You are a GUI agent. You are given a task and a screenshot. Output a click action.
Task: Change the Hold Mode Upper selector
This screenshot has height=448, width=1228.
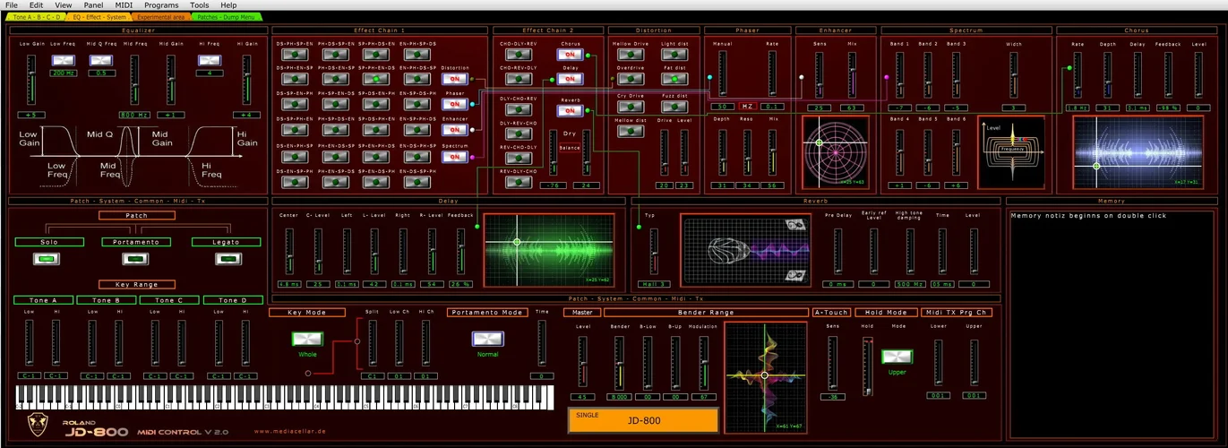897,357
